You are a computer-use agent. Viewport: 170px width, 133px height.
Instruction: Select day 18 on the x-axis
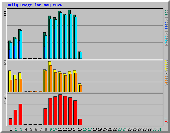tap(95, 129)
